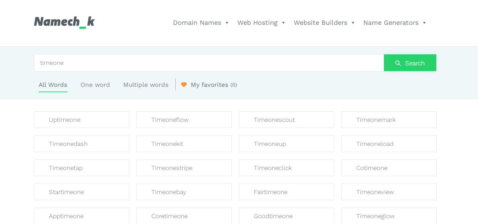Switch to the All Words tab

point(53,85)
